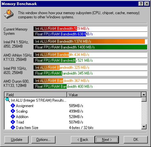Click the info icon next to Data Item Size
This screenshot has height=147, width=151.
(x=13, y=127)
